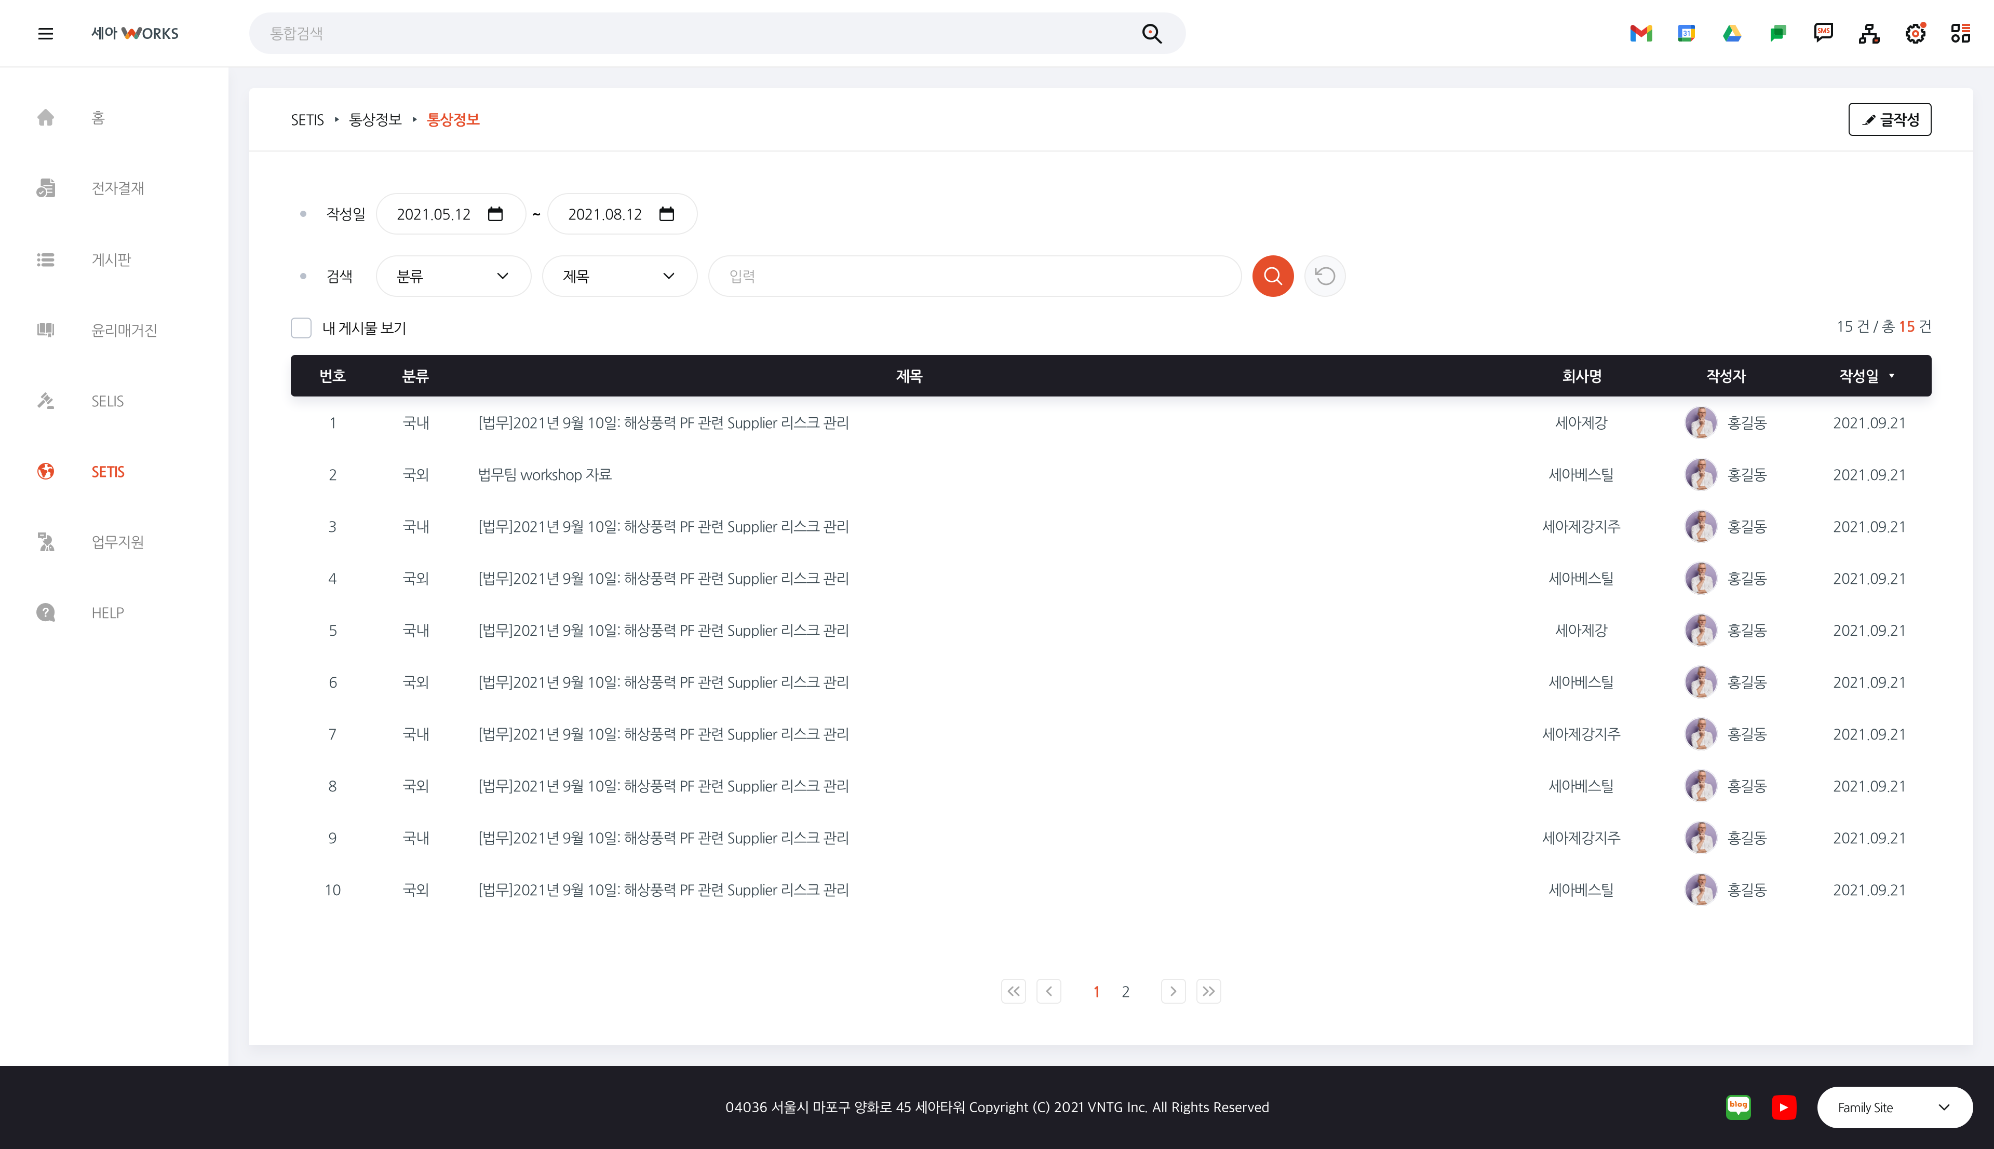
Task: Open the 전자결재 menu item
Action: click(x=118, y=188)
